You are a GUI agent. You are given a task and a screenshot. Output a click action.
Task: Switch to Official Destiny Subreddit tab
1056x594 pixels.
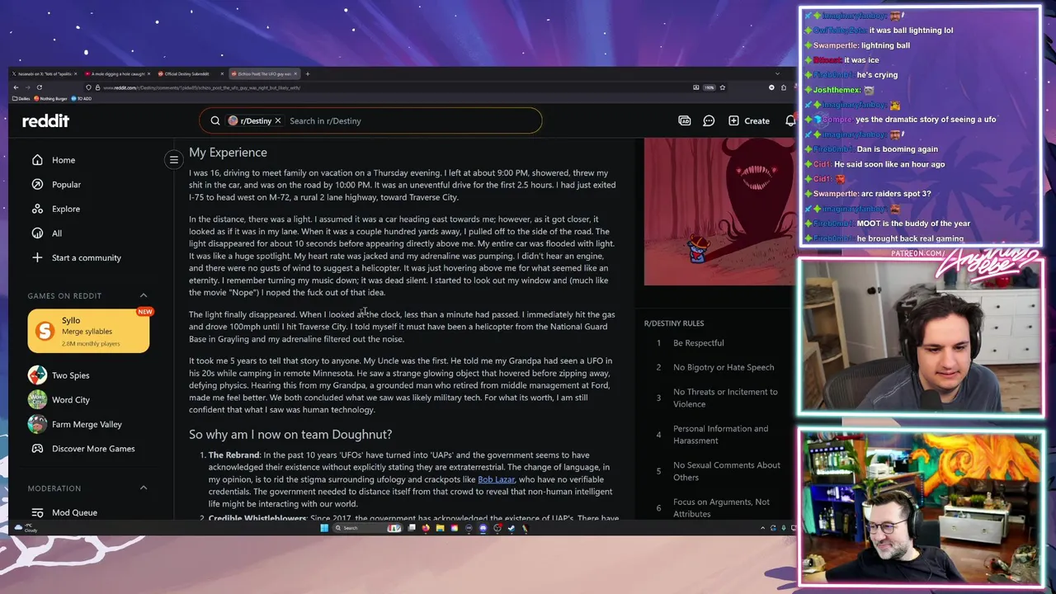point(191,73)
